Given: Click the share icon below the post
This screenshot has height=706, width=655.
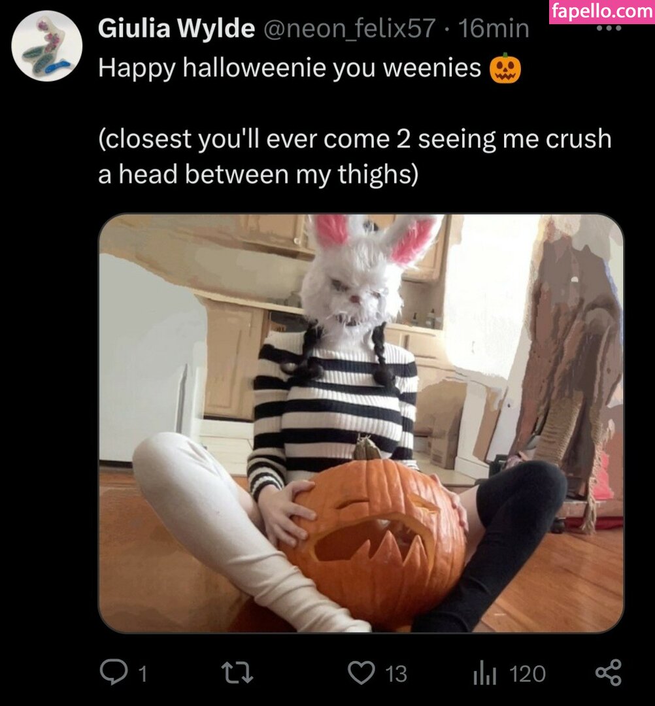Looking at the screenshot, I should (x=608, y=673).
